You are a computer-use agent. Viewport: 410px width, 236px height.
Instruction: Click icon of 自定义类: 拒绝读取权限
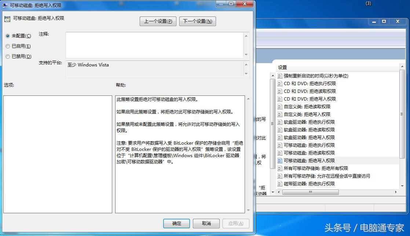point(280,107)
